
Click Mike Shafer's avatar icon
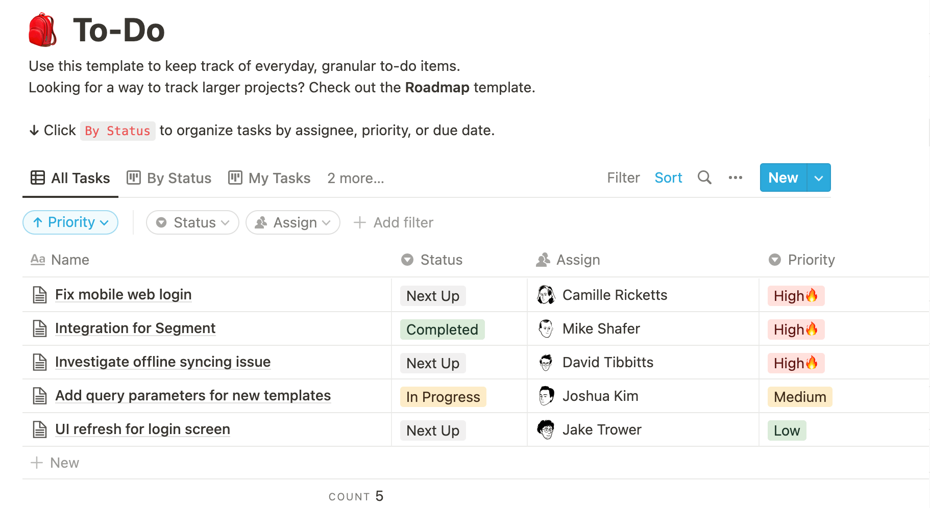click(546, 328)
